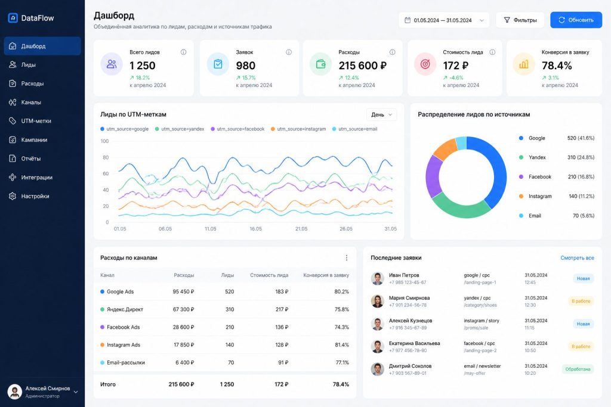Click Алексей Смирнов user avatar
Image resolution: width=611 pixels, height=407 pixels.
click(x=15, y=392)
